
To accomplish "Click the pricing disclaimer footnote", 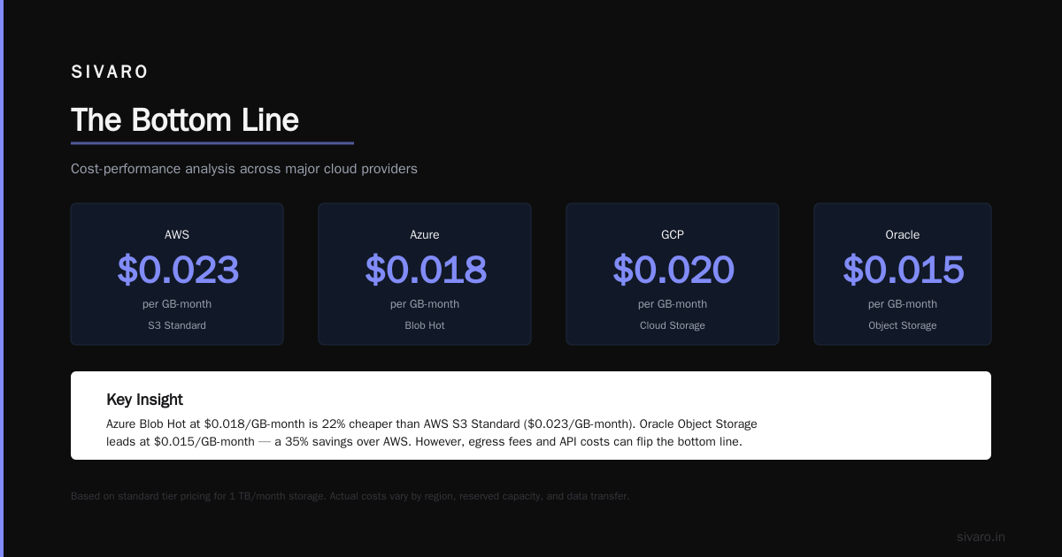I will coord(350,496).
